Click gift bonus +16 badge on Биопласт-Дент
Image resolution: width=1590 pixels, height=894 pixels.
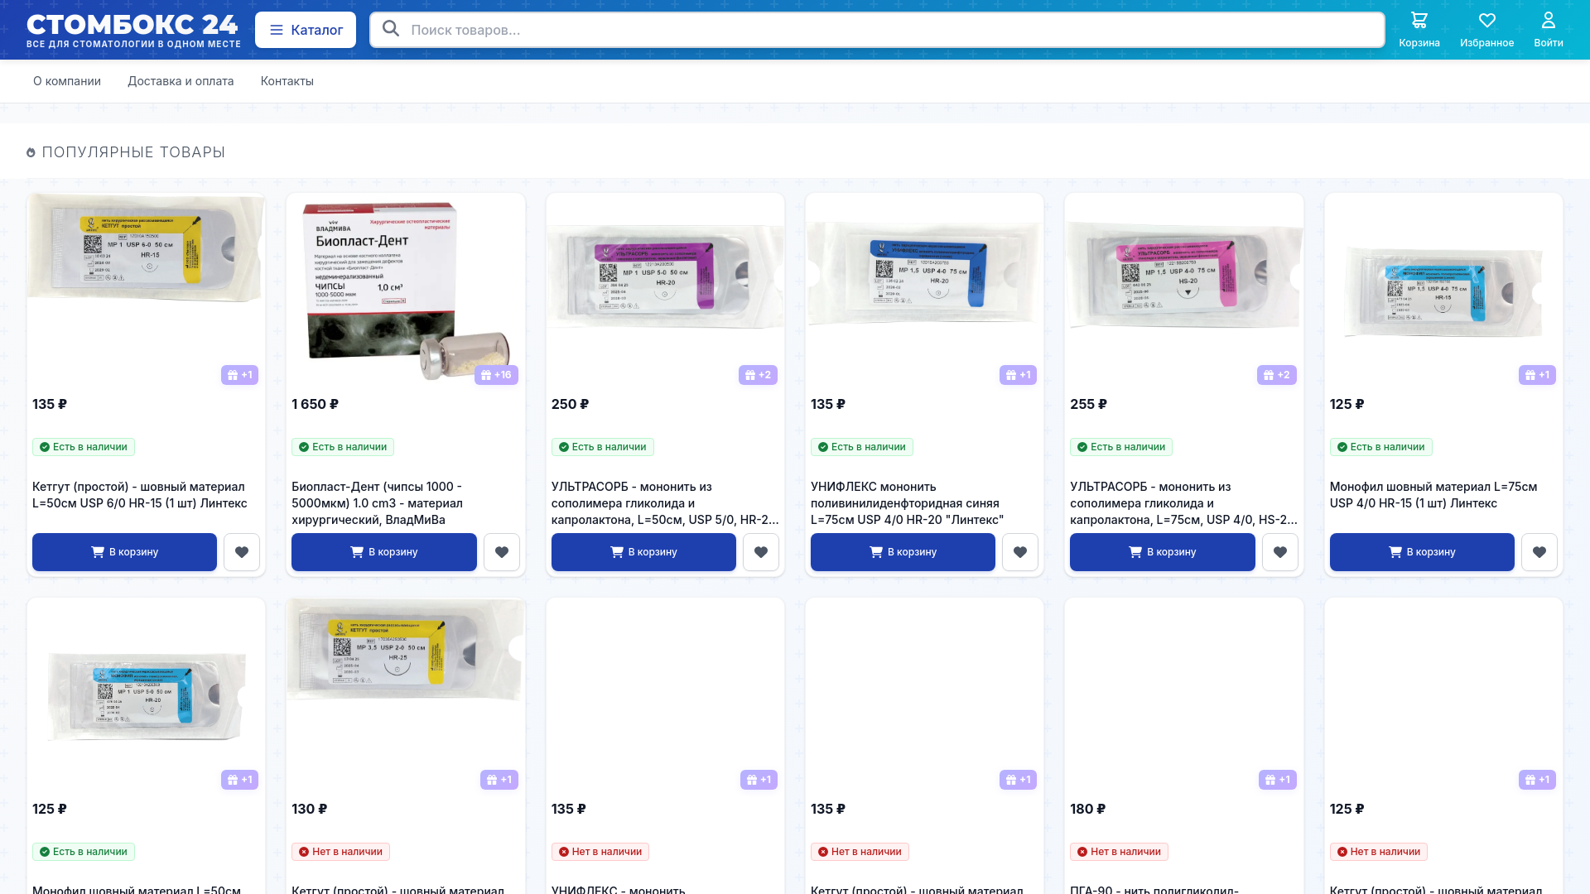coord(496,375)
